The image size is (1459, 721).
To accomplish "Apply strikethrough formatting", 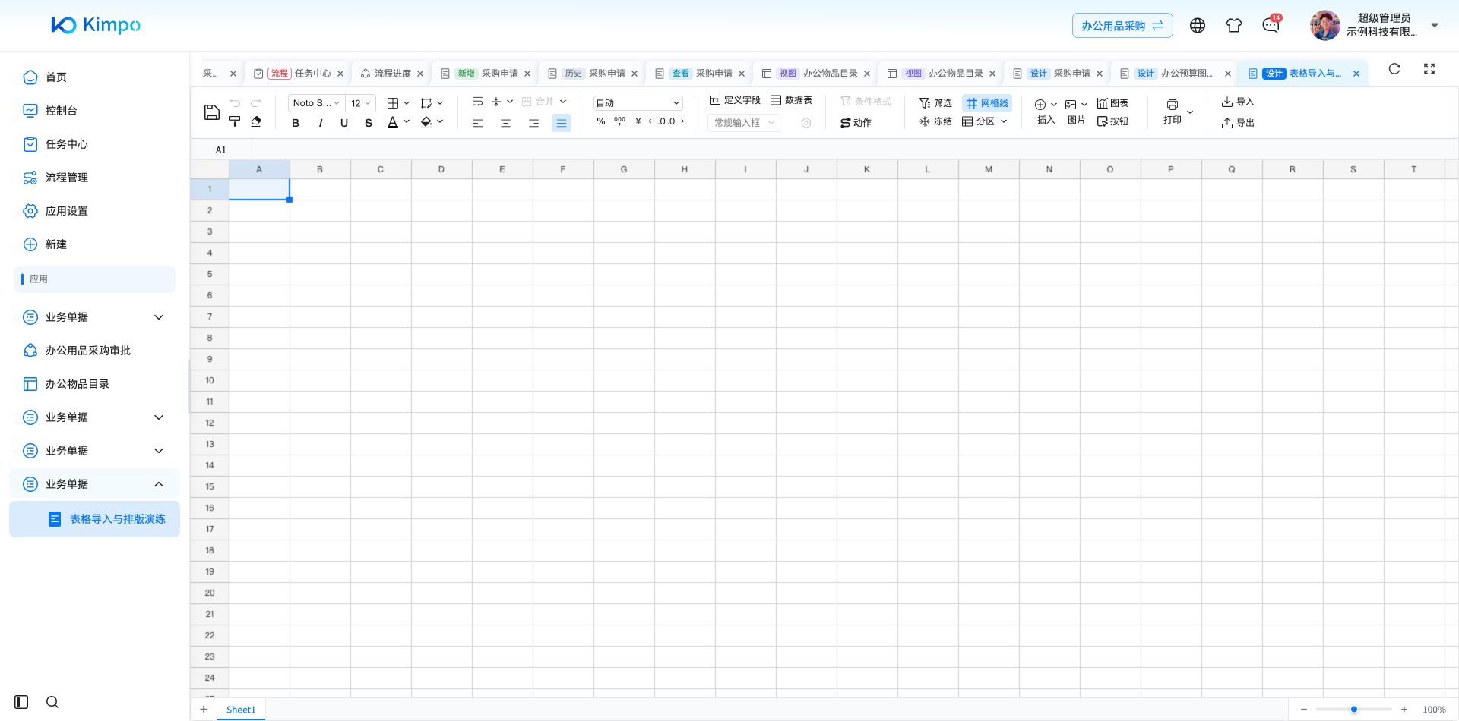I will tap(369, 123).
